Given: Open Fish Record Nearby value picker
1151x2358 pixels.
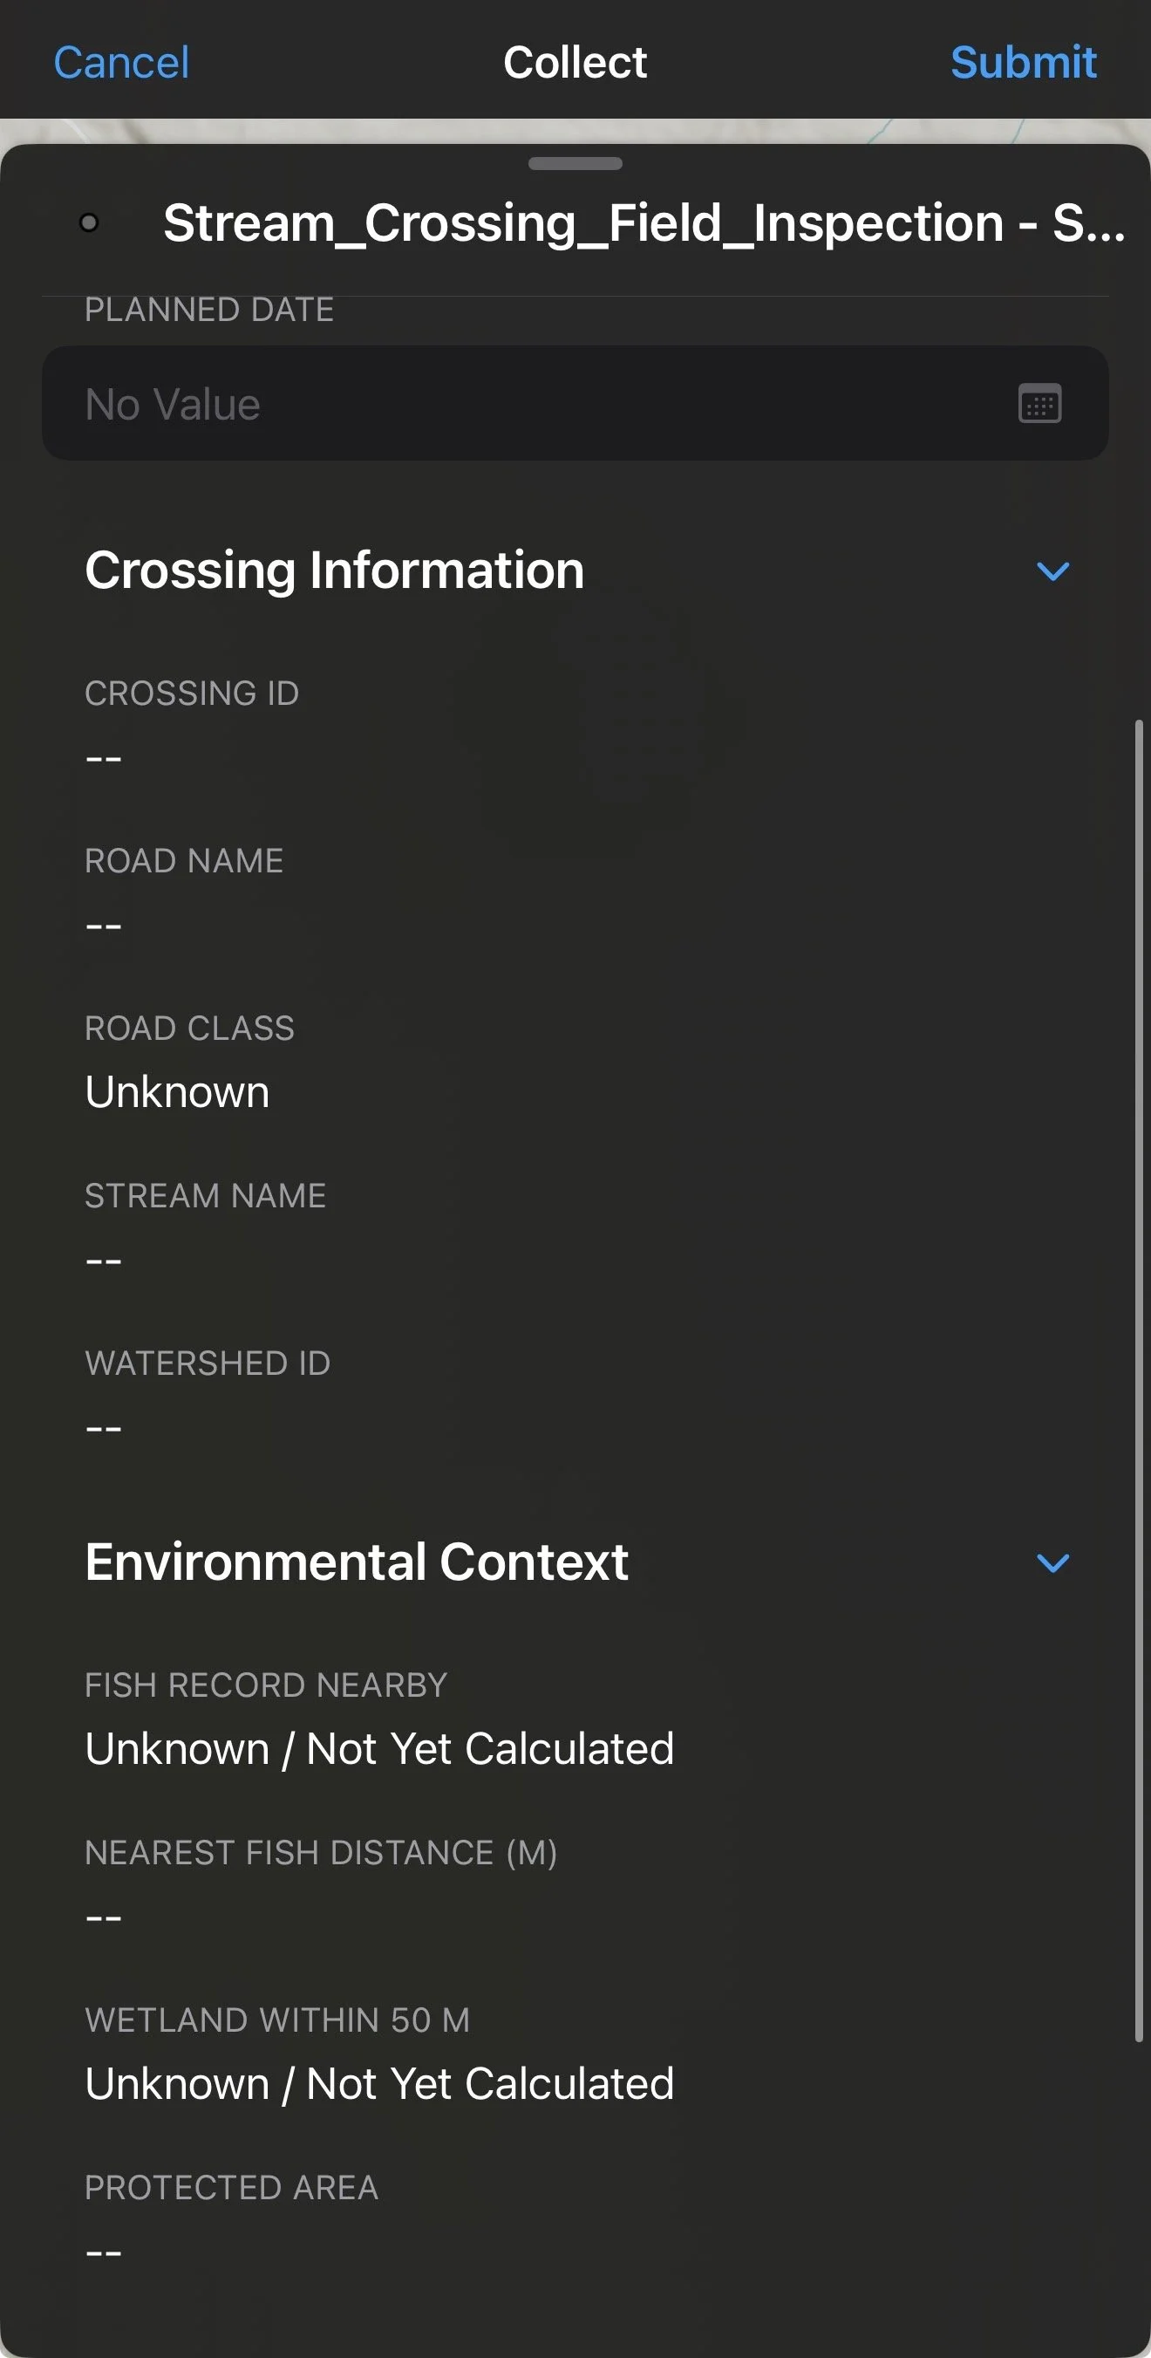Looking at the screenshot, I should coord(379,1748).
